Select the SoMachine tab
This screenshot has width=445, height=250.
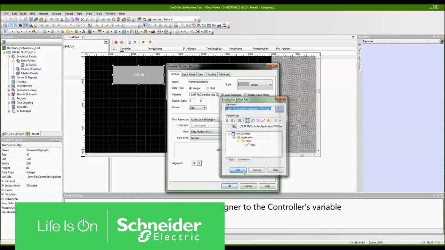coord(244,159)
